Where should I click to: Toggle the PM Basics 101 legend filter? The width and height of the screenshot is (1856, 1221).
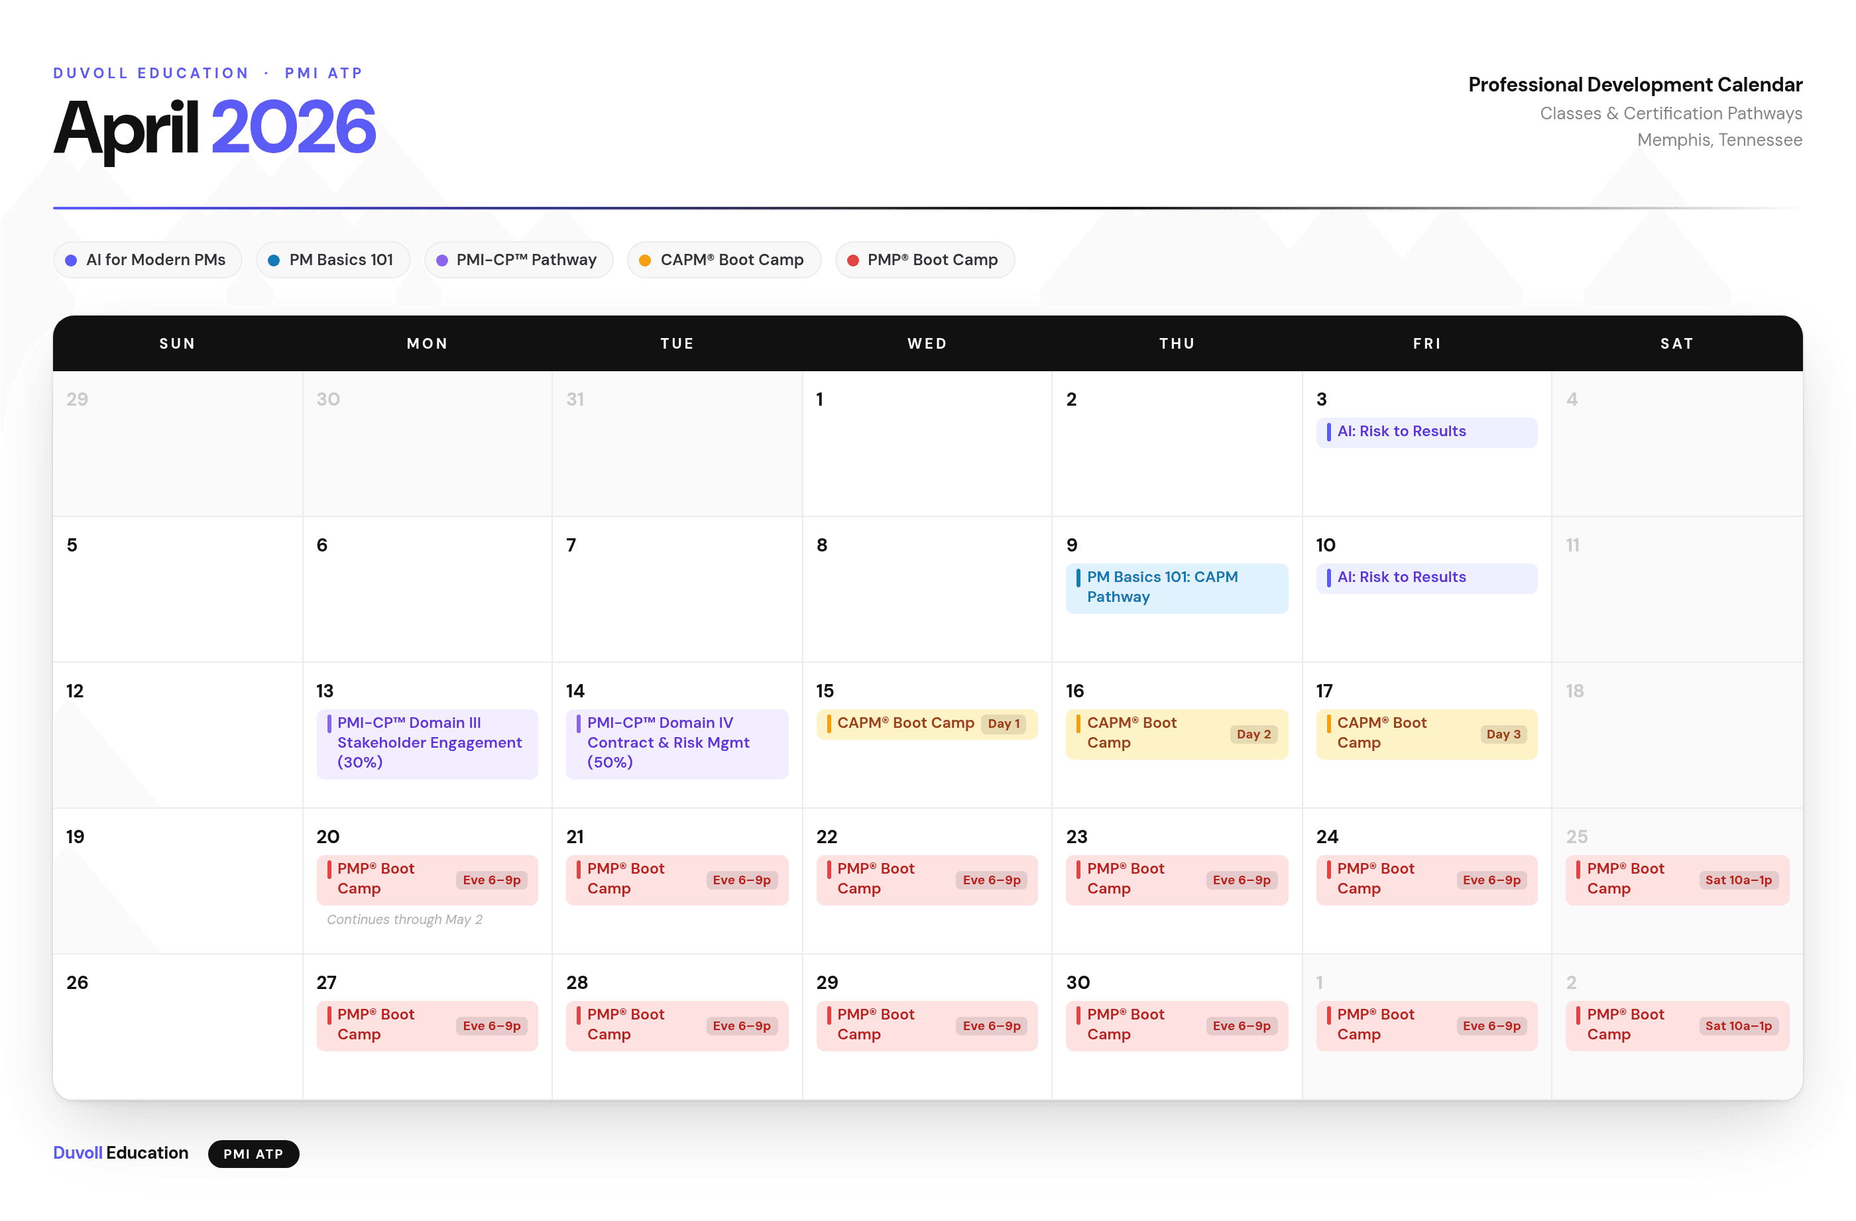[333, 260]
